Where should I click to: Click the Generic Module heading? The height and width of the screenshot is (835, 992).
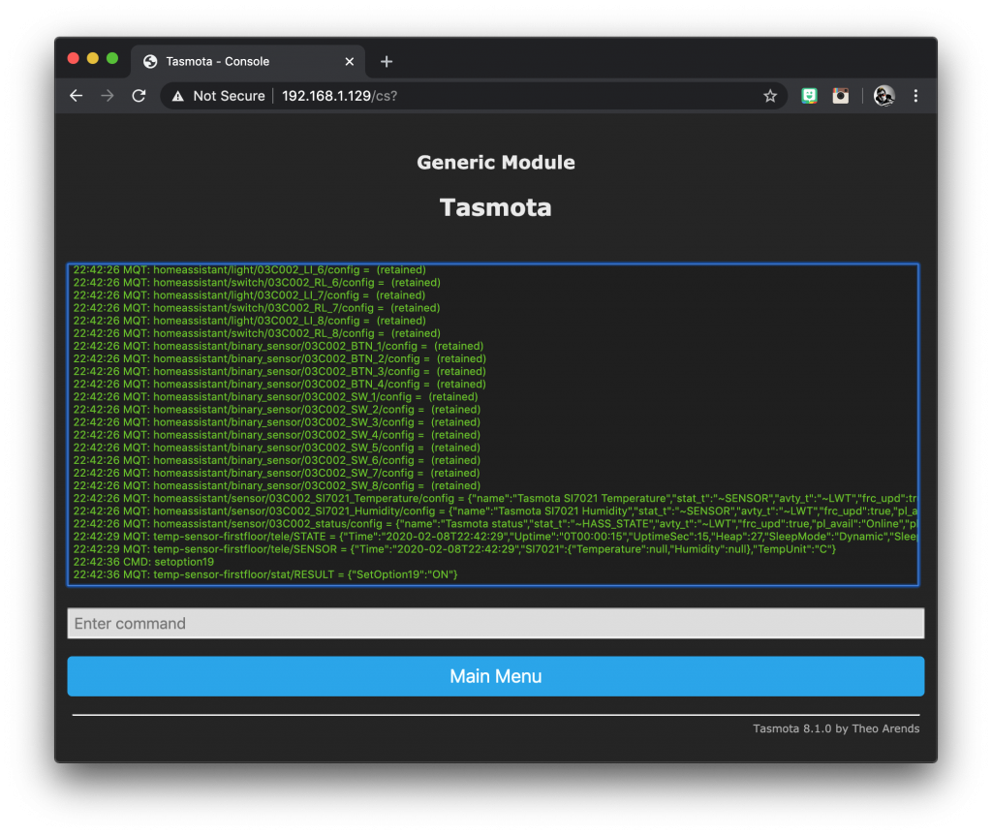point(496,163)
